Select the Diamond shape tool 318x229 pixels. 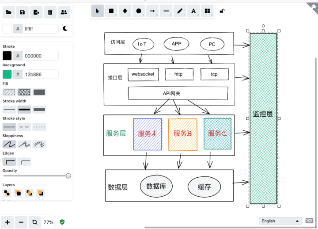(125, 11)
